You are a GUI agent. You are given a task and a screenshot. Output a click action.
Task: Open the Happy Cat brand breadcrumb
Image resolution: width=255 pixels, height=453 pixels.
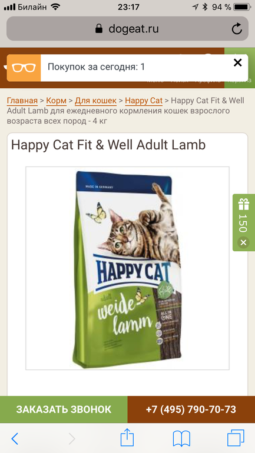[x=144, y=101]
